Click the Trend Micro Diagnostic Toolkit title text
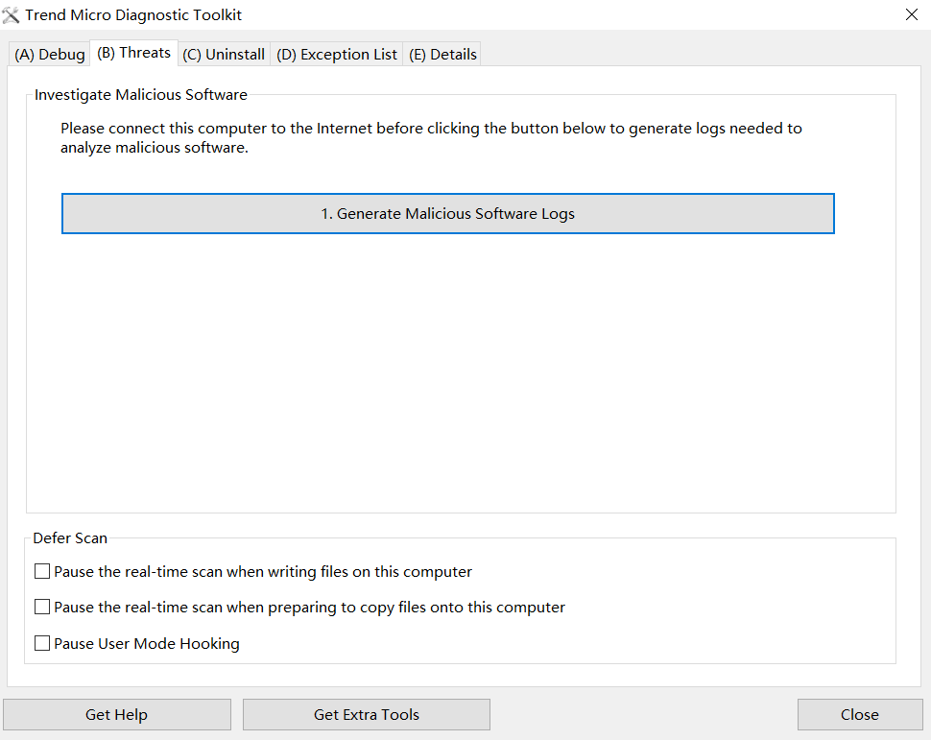Viewport: 931px width, 740px height. [x=133, y=14]
